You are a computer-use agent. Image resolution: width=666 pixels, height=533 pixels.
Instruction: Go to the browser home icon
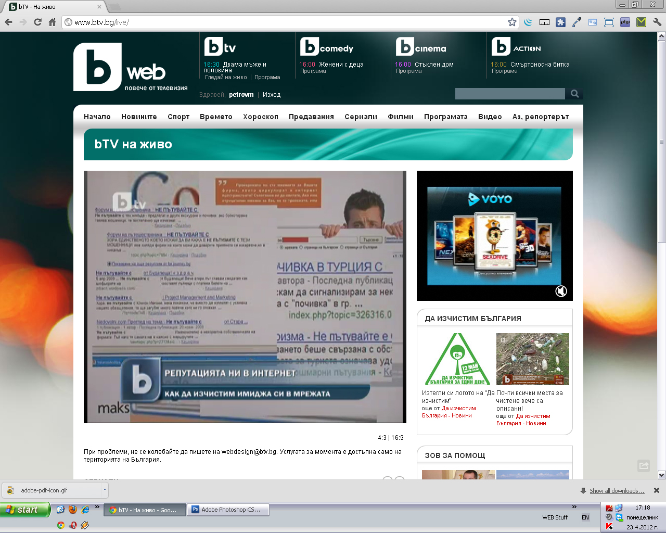tap(52, 22)
